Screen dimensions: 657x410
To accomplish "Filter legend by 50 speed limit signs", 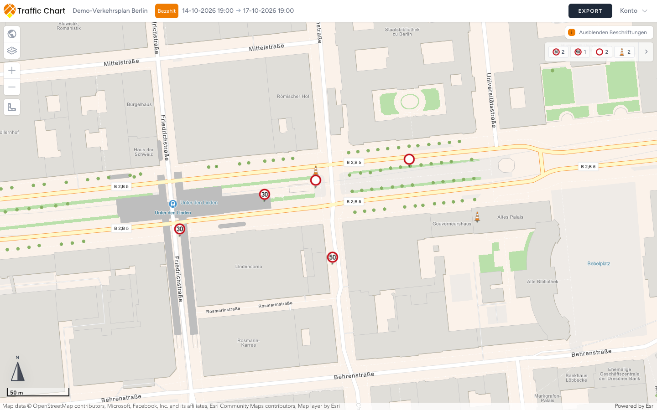I will point(580,52).
